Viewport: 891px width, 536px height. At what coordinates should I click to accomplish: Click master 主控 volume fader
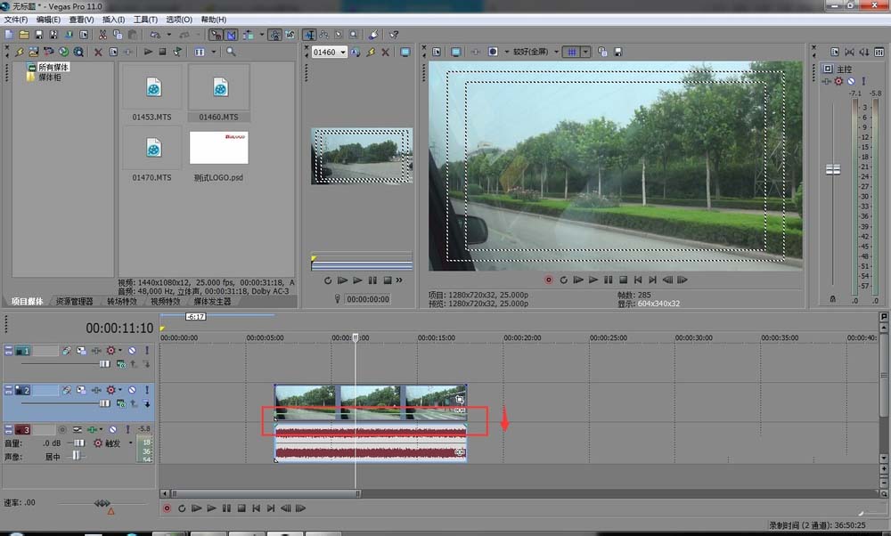coord(833,169)
